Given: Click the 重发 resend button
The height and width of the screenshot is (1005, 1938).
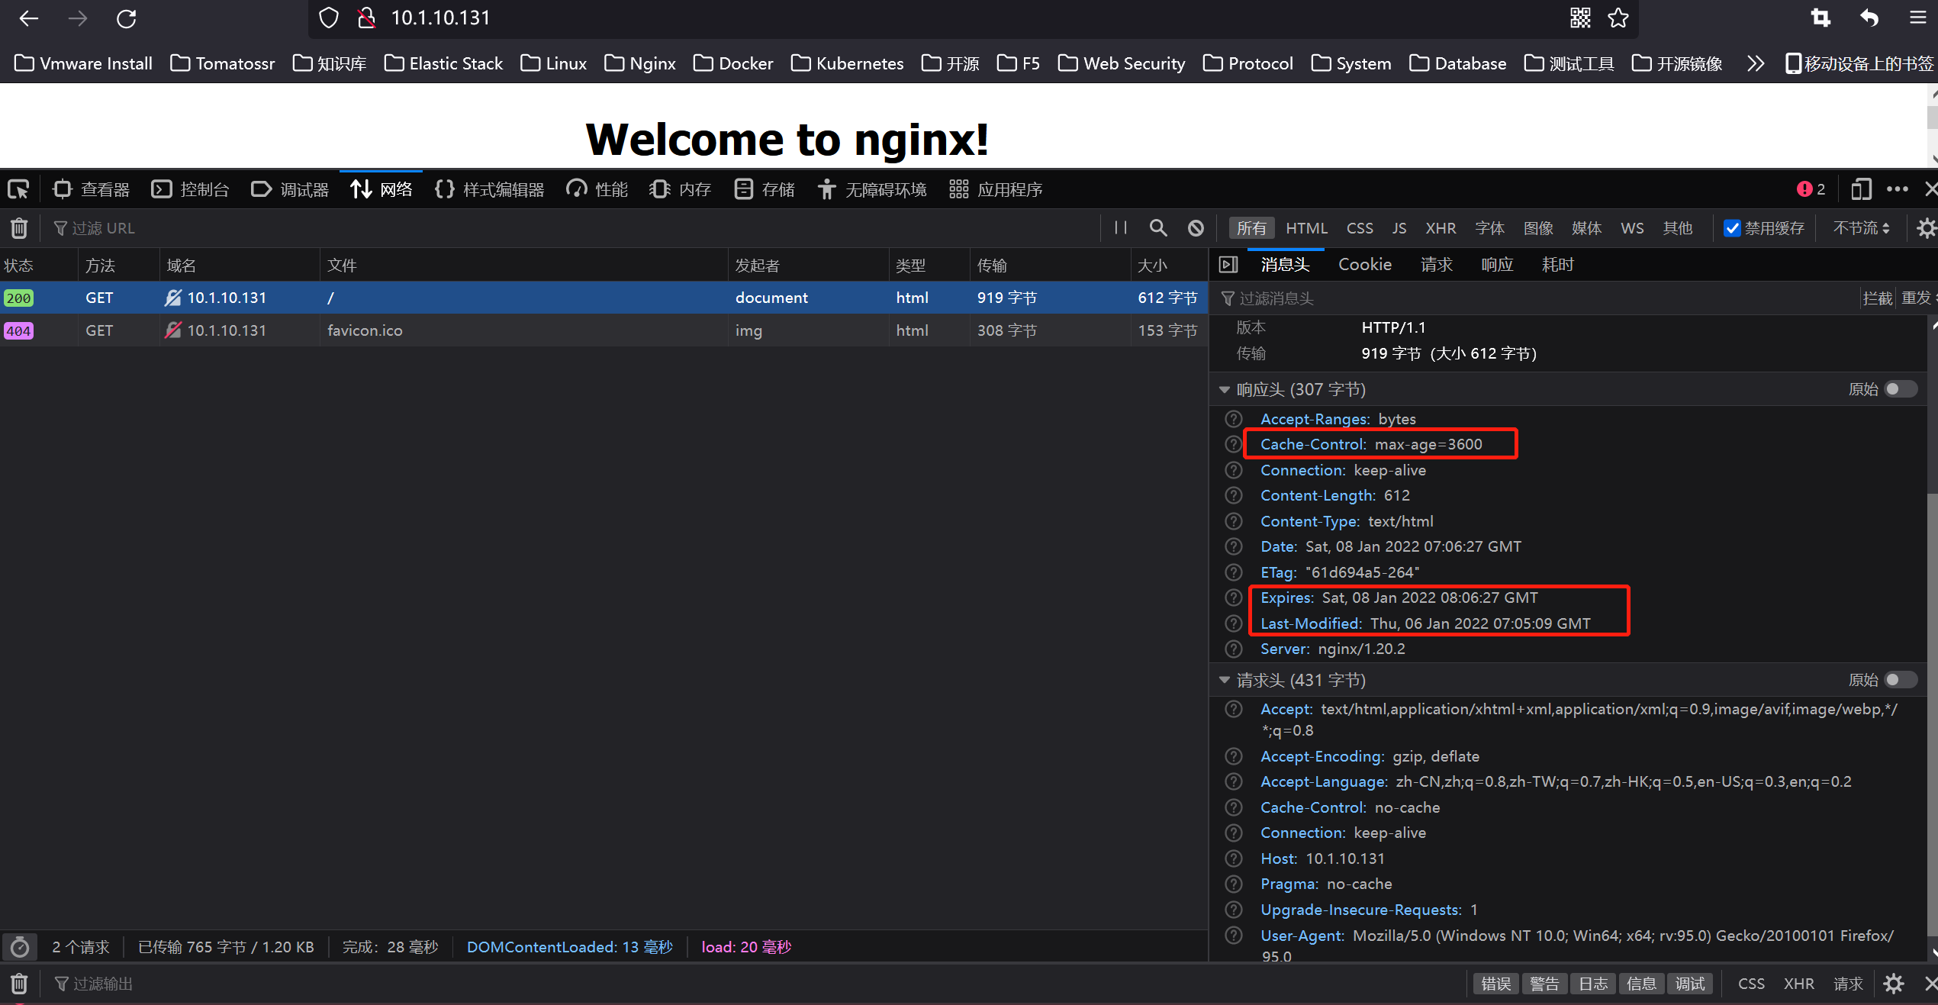Looking at the screenshot, I should pyautogui.click(x=1915, y=298).
